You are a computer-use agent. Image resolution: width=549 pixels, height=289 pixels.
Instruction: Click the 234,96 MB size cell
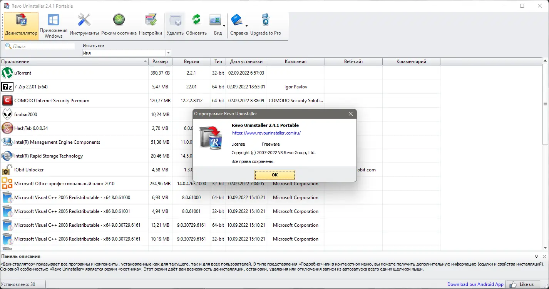[160, 184]
